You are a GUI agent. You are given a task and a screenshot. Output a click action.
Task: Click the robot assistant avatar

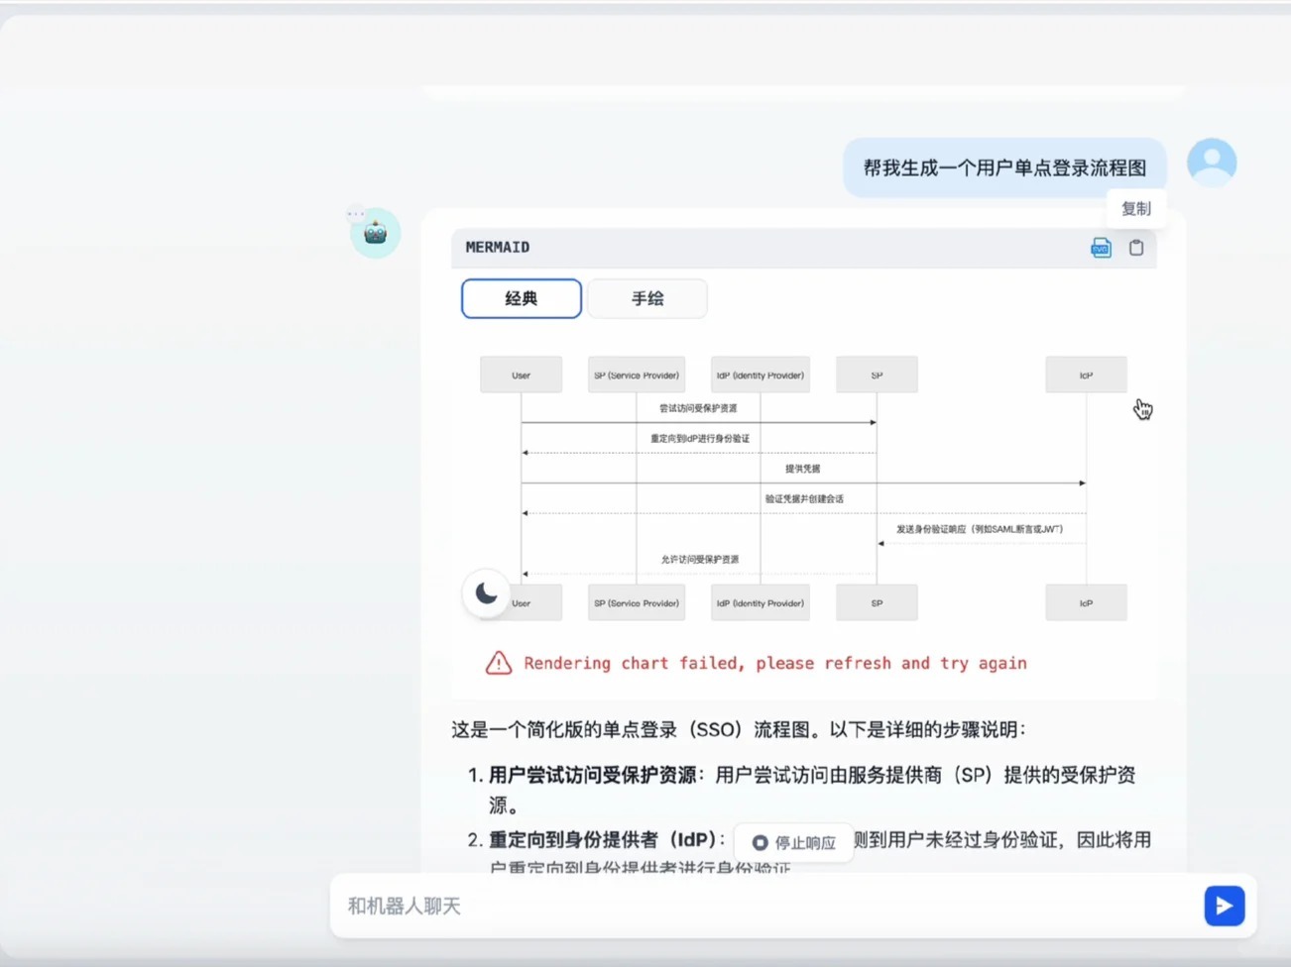click(x=374, y=233)
